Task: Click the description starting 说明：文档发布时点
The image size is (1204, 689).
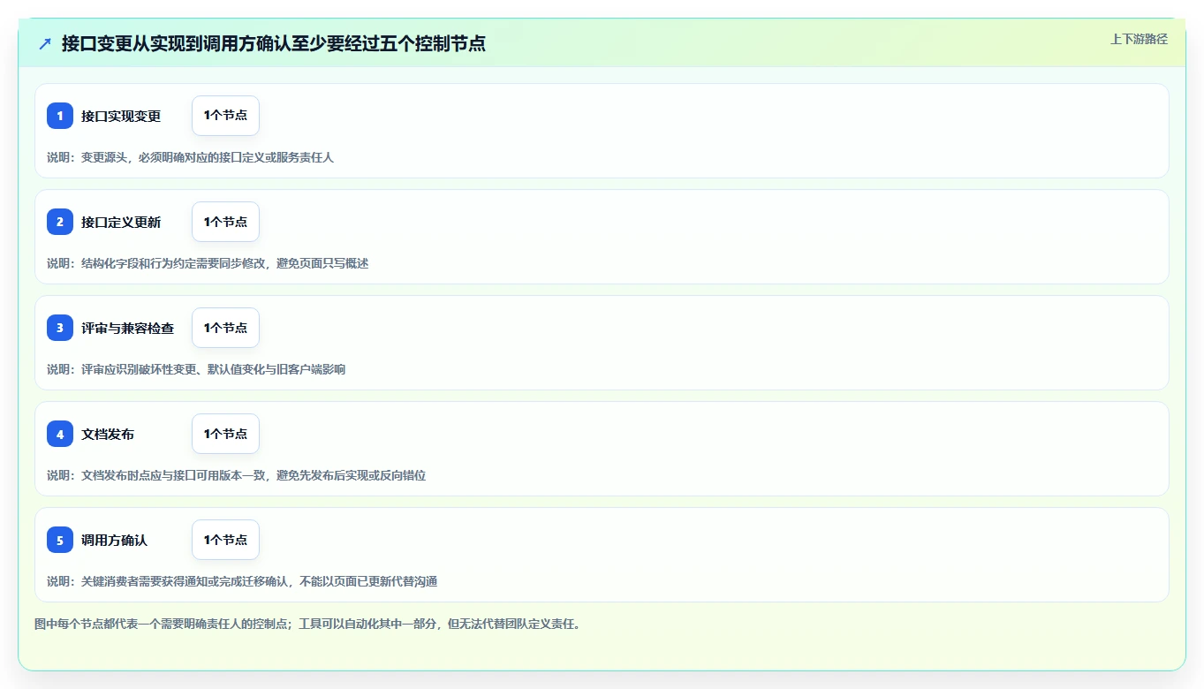Action: (x=237, y=475)
